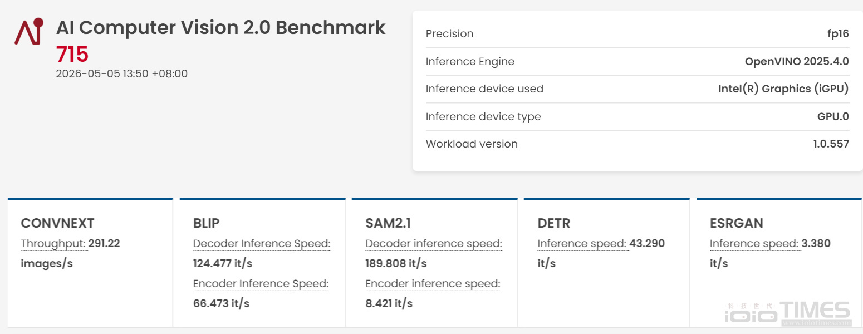863x334 pixels.
Task: Click the Inference device used label
Action: point(484,89)
